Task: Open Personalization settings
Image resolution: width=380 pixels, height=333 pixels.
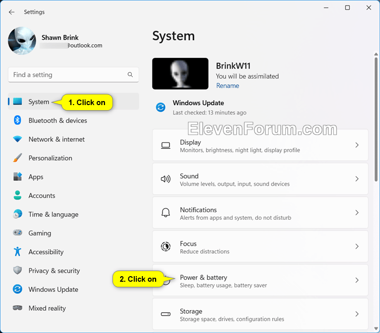Action: (x=73, y=158)
